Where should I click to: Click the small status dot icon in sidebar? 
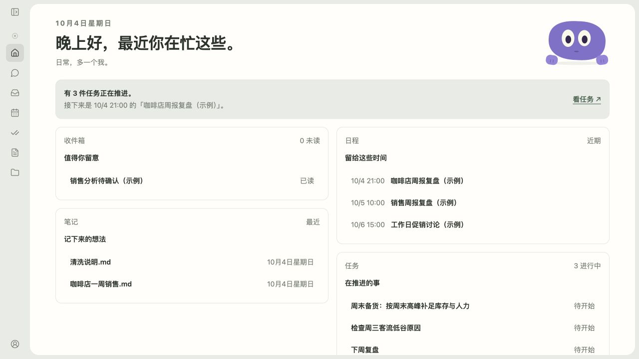click(x=15, y=36)
